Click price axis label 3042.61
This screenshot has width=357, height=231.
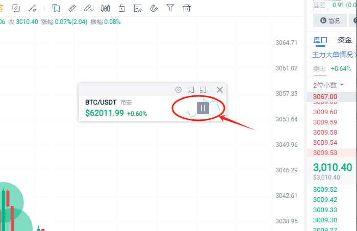[287, 195]
